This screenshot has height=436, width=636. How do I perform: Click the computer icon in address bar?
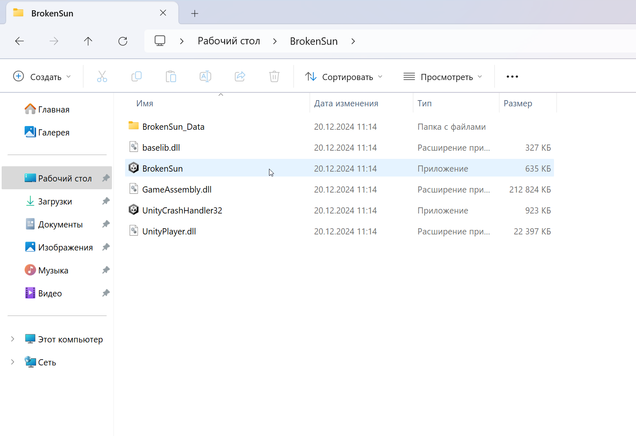coord(160,41)
